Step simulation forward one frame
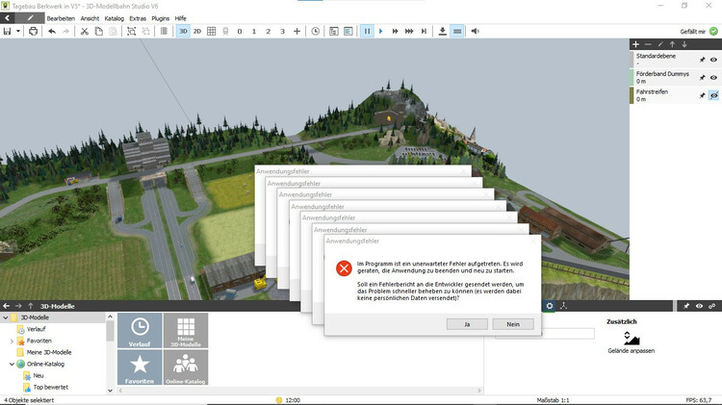Viewport: 722px width, 405px height. [424, 32]
